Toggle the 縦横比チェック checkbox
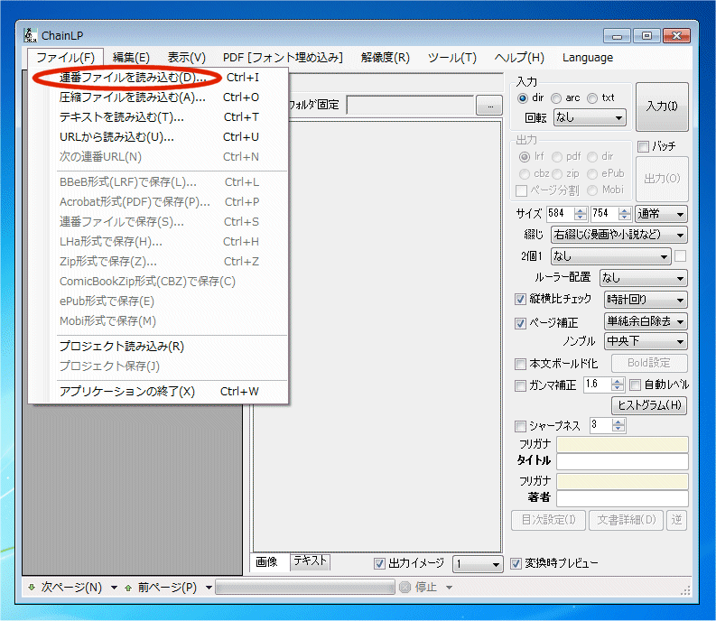This screenshot has height=621, width=716. [x=520, y=299]
